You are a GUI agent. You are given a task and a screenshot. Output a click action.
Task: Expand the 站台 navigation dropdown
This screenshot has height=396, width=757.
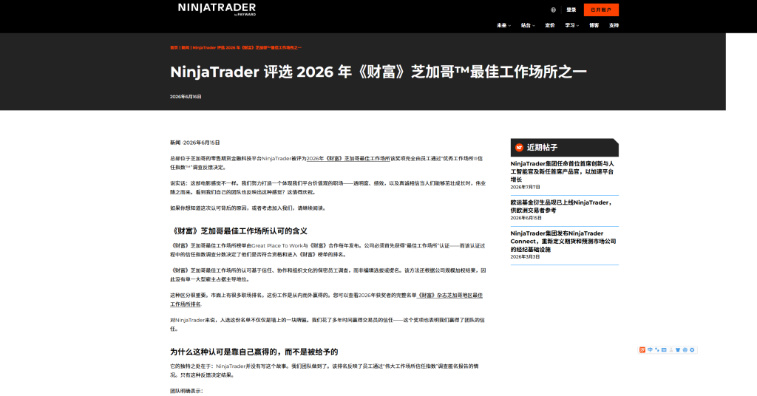pyautogui.click(x=528, y=26)
